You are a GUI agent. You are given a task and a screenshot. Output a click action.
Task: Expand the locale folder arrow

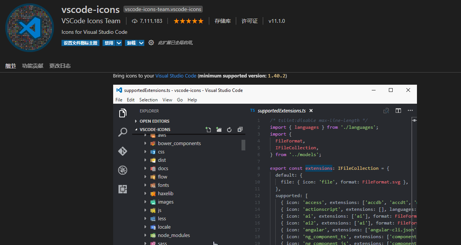pyautogui.click(x=145, y=227)
